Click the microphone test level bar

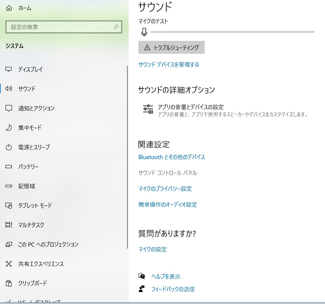233,32
